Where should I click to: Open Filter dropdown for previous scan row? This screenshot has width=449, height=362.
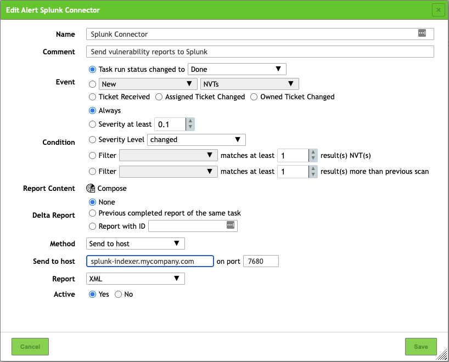tap(169, 172)
